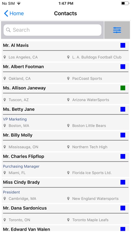
Task: Check the battery icon in the status bar
Action: (125, 3)
